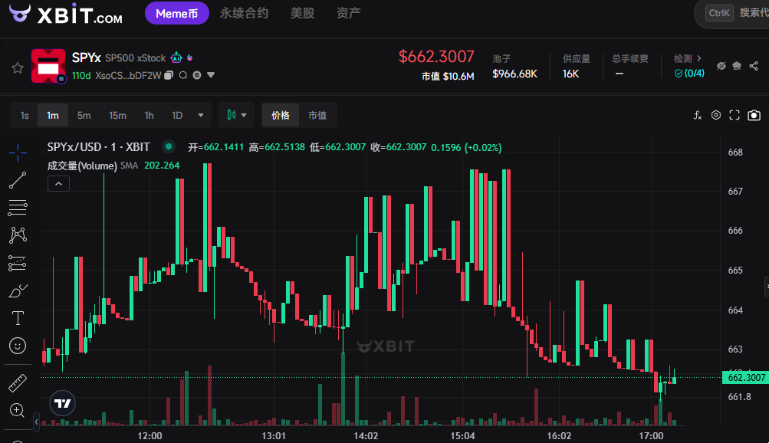The height and width of the screenshot is (443, 769).
Task: Expand the right side panel arrow
Action: pyautogui.click(x=767, y=287)
